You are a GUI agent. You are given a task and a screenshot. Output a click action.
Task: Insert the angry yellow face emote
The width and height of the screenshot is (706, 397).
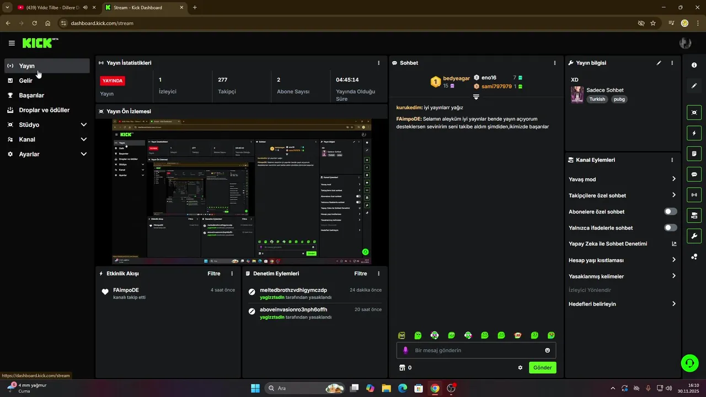(402, 335)
